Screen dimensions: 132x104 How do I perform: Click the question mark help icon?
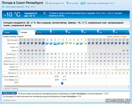tap(126, 32)
